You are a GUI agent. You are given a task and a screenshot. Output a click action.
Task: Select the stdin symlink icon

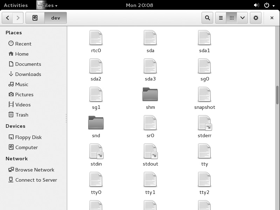point(97,152)
